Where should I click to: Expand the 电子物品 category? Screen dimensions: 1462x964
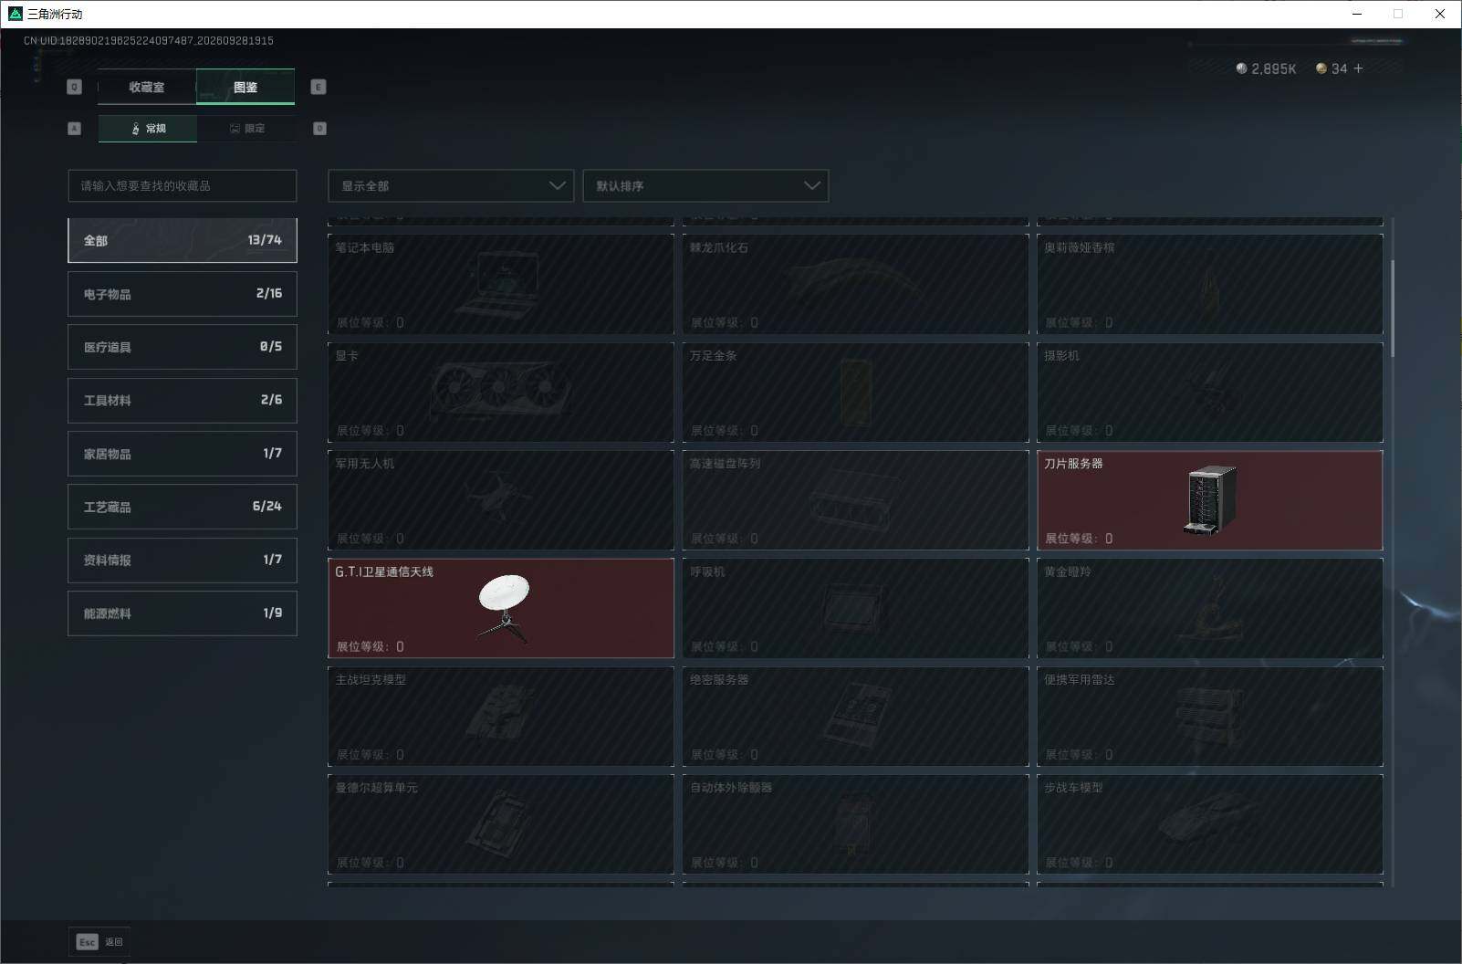pyautogui.click(x=183, y=294)
